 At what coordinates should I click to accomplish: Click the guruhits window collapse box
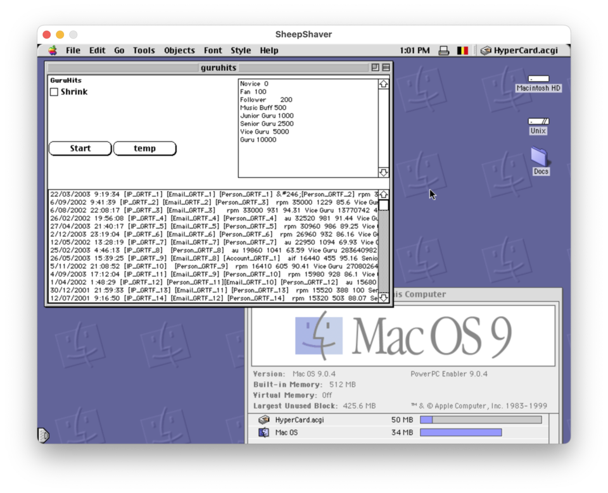tap(386, 68)
